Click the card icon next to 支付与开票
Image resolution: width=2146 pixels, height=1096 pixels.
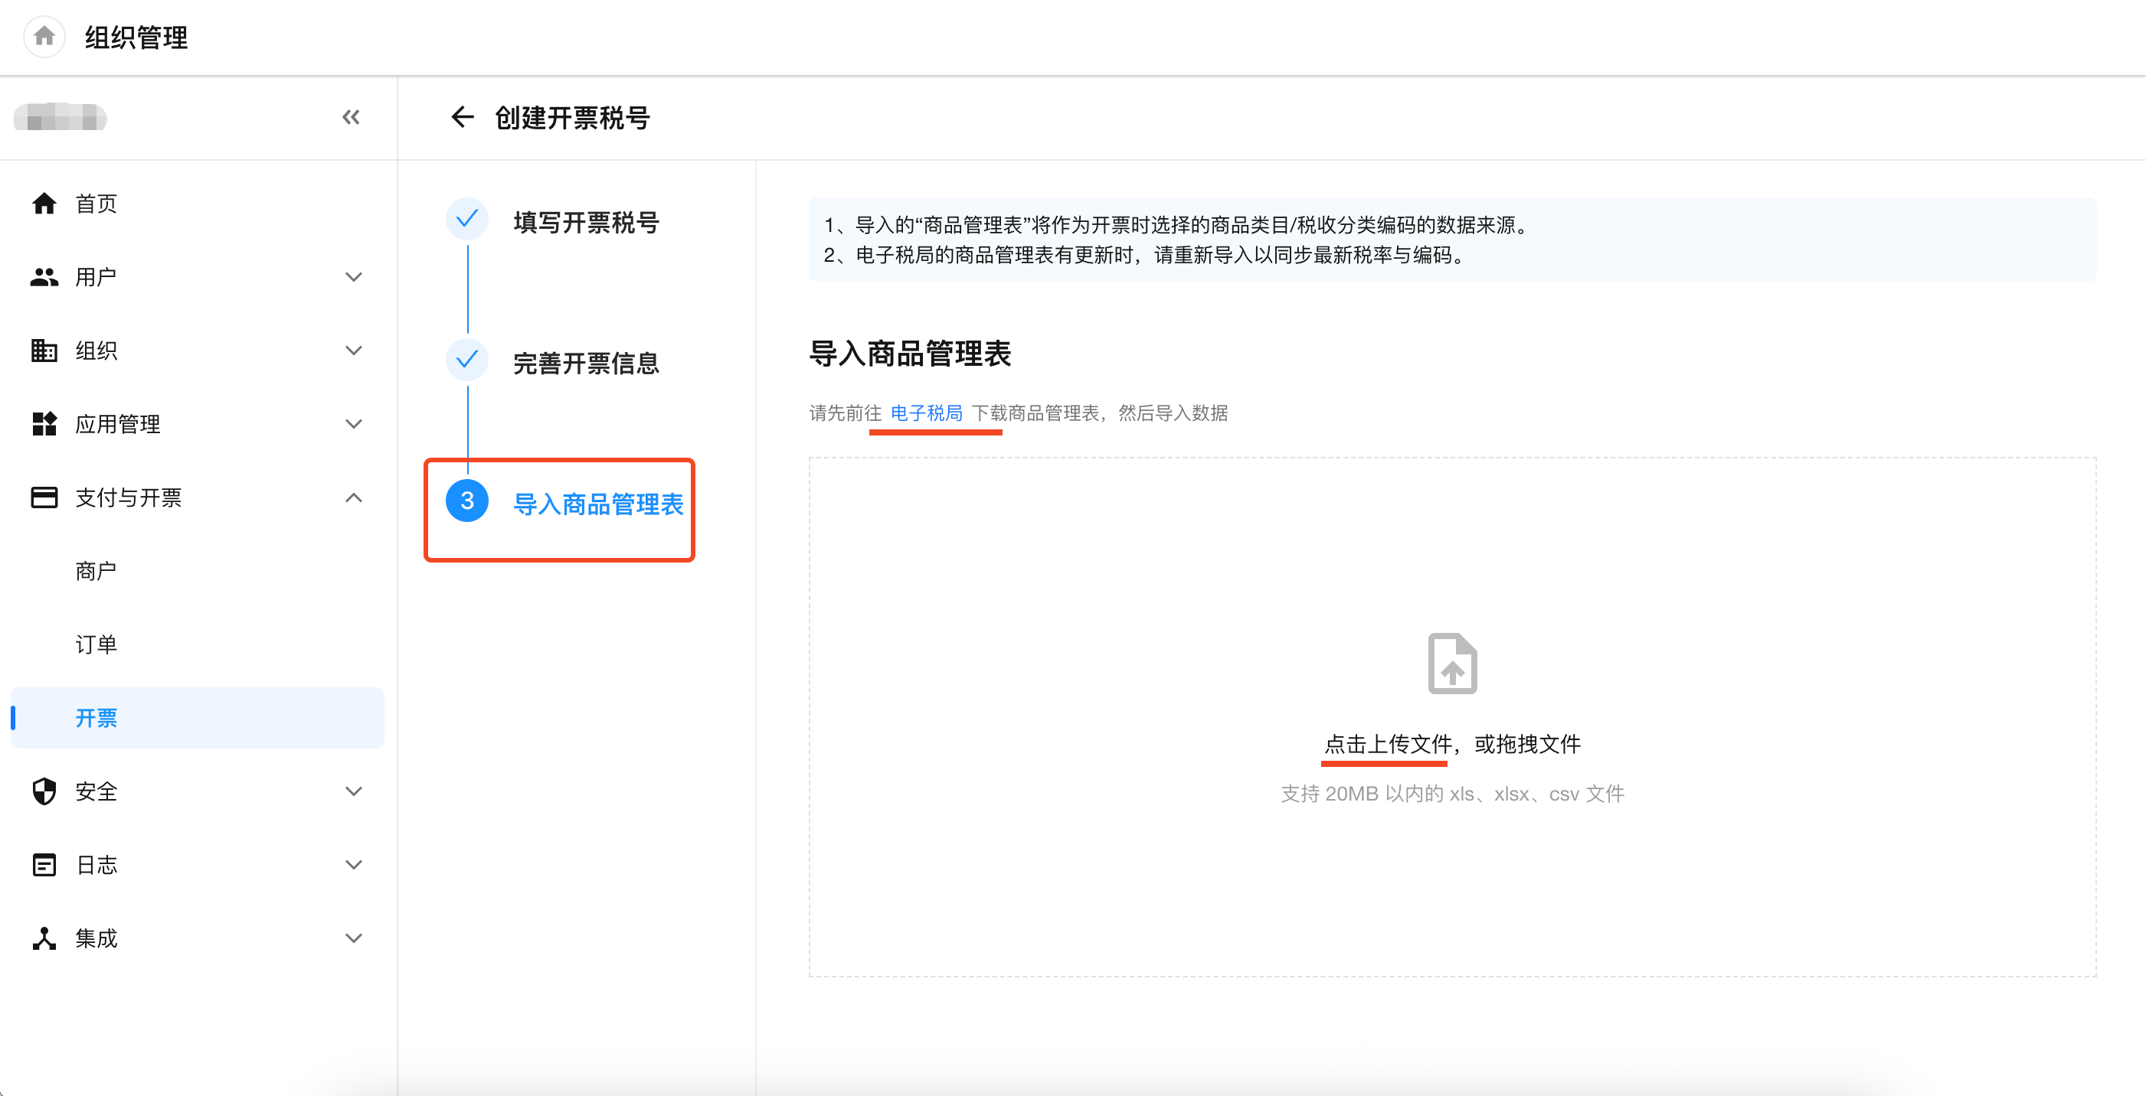click(44, 498)
